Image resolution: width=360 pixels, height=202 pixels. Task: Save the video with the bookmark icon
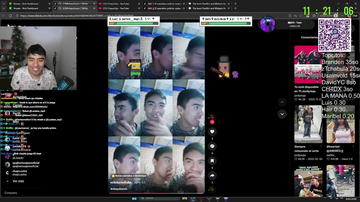point(212,161)
